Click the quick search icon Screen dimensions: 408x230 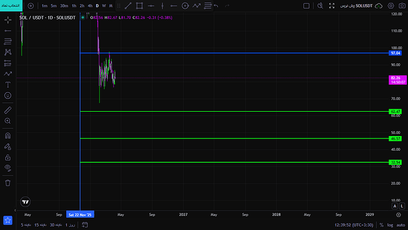(320, 6)
